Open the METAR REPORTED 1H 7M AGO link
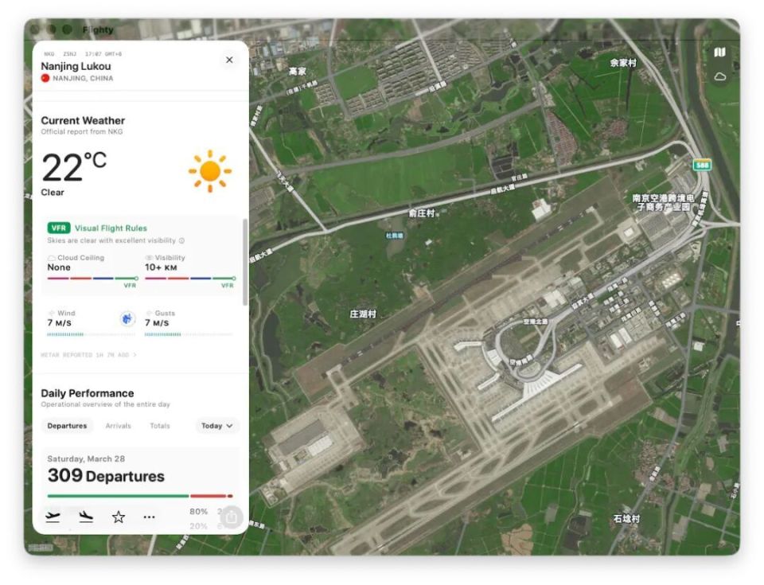Viewport: 764px width, 585px height. [x=88, y=355]
